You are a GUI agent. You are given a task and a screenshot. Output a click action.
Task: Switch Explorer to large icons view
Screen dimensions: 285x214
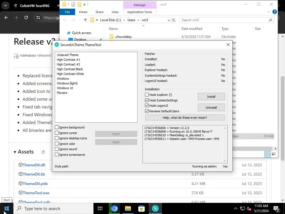click(x=274, y=154)
